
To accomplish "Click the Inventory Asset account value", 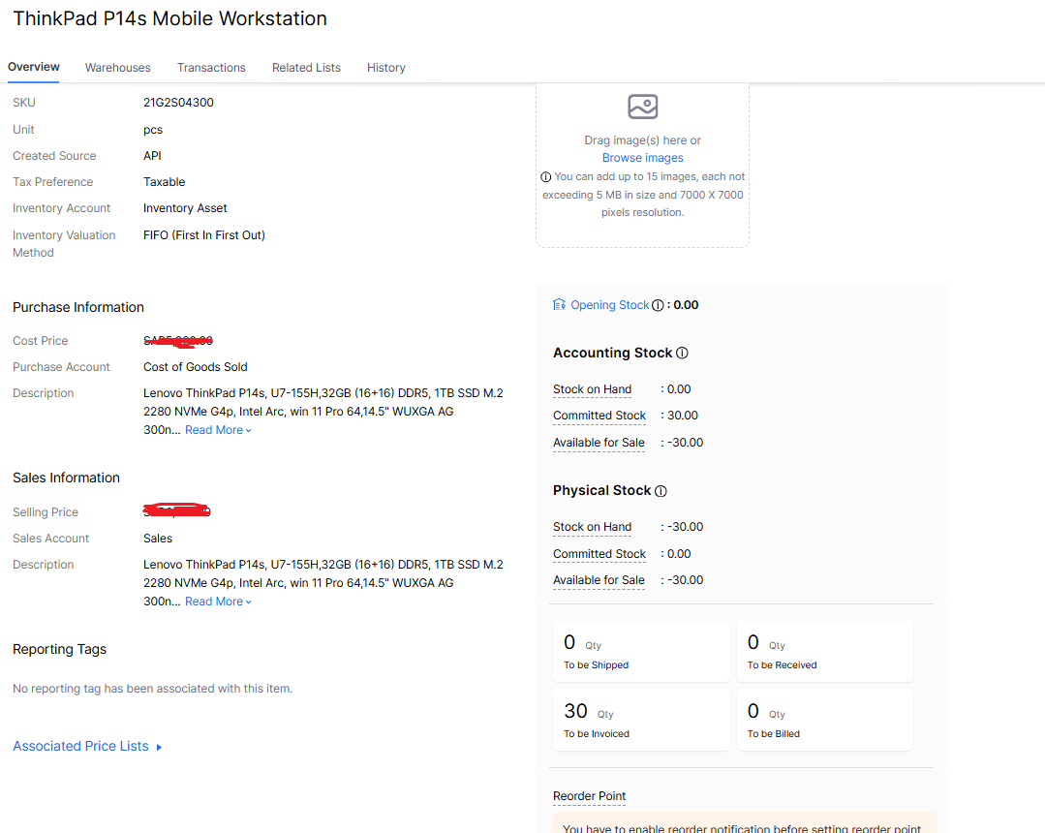I will coord(185,208).
